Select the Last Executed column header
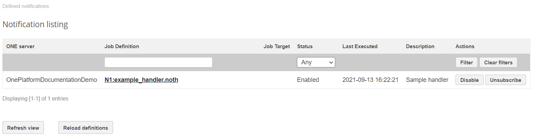 tap(360, 46)
